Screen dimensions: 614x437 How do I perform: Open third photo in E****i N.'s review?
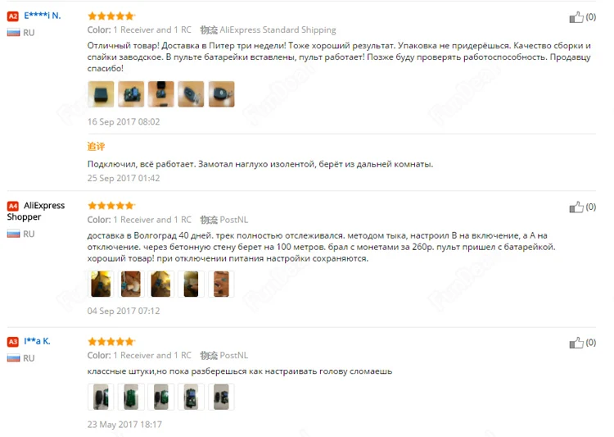pos(161,94)
